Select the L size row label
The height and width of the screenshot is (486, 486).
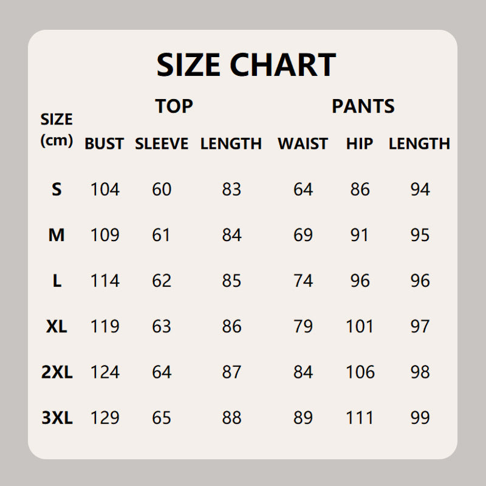point(56,281)
